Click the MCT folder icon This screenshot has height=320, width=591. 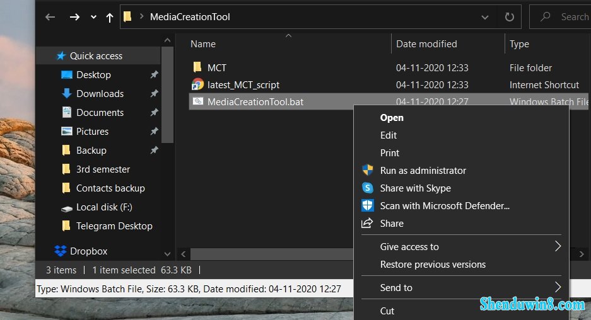pos(197,67)
